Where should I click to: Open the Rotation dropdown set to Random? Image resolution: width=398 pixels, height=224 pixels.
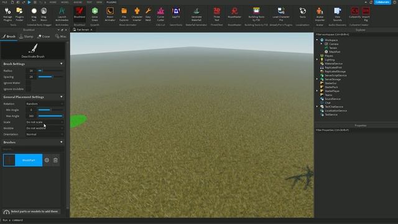click(44, 104)
